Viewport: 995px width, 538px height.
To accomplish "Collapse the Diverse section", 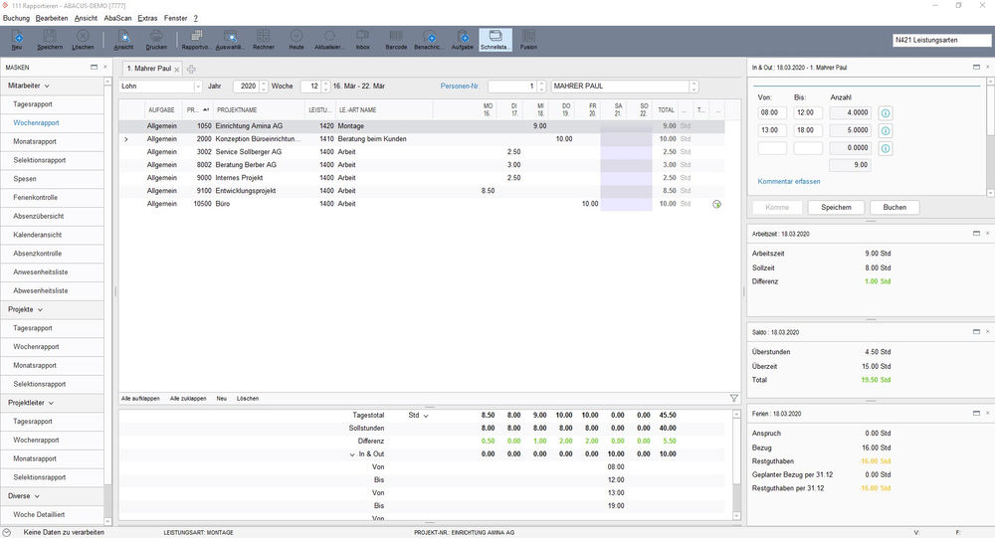I will click(x=37, y=496).
